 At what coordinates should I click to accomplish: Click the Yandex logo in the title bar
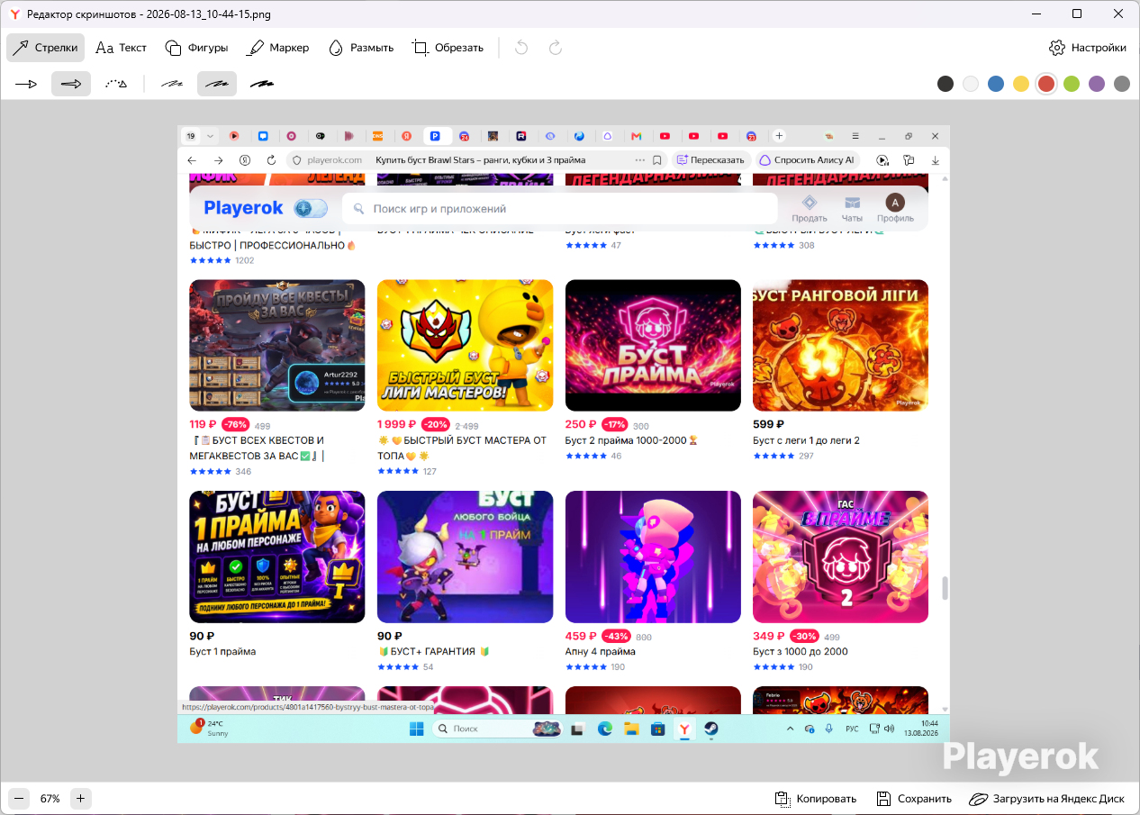tap(14, 14)
